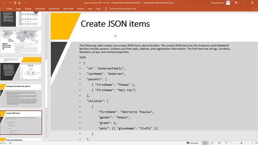This screenshot has width=258, height=145.
Task: Click Comments icon in status bar
Action: [x=188, y=143]
